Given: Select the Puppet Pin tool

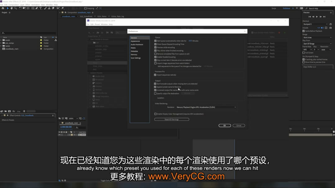Looking at the screenshot, I should tap(63, 8).
